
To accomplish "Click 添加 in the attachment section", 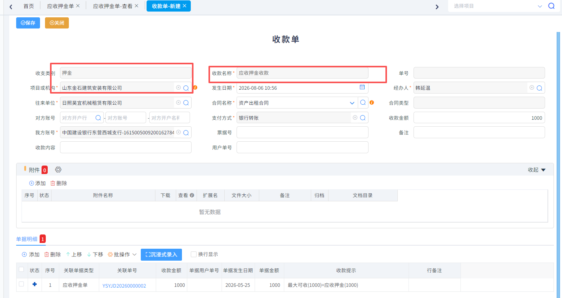I will coord(37,183).
